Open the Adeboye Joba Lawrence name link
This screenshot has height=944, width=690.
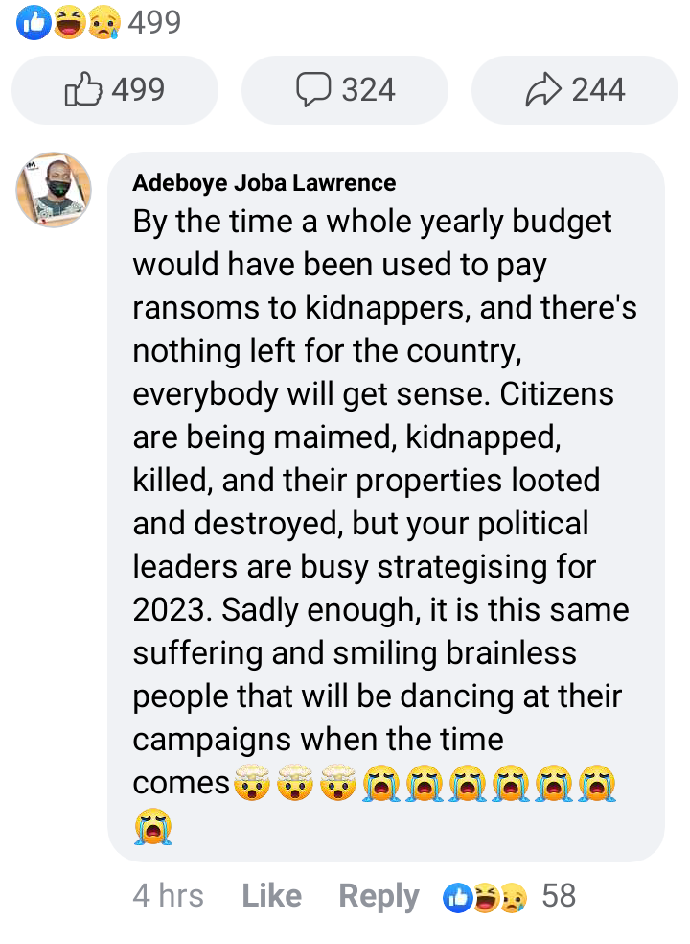(x=264, y=182)
